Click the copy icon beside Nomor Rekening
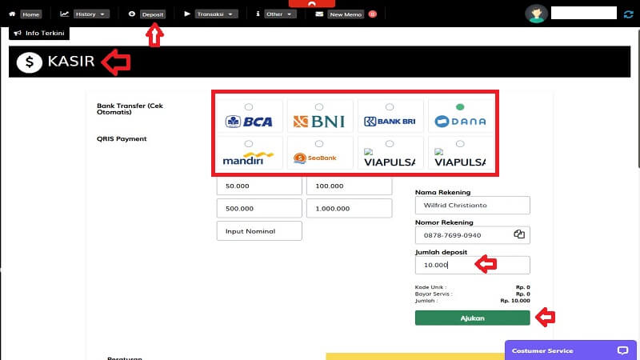Image resolution: width=640 pixels, height=360 pixels. tap(518, 234)
